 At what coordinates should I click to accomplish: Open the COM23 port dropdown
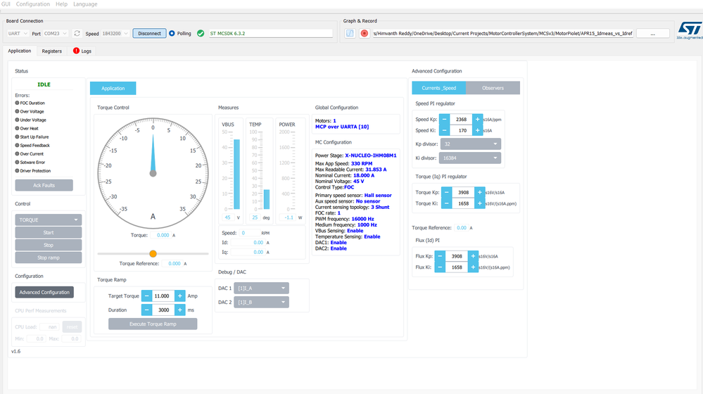pos(56,33)
